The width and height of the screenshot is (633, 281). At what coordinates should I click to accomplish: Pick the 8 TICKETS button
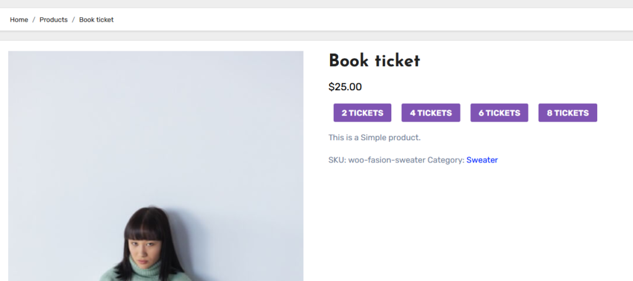pos(567,113)
